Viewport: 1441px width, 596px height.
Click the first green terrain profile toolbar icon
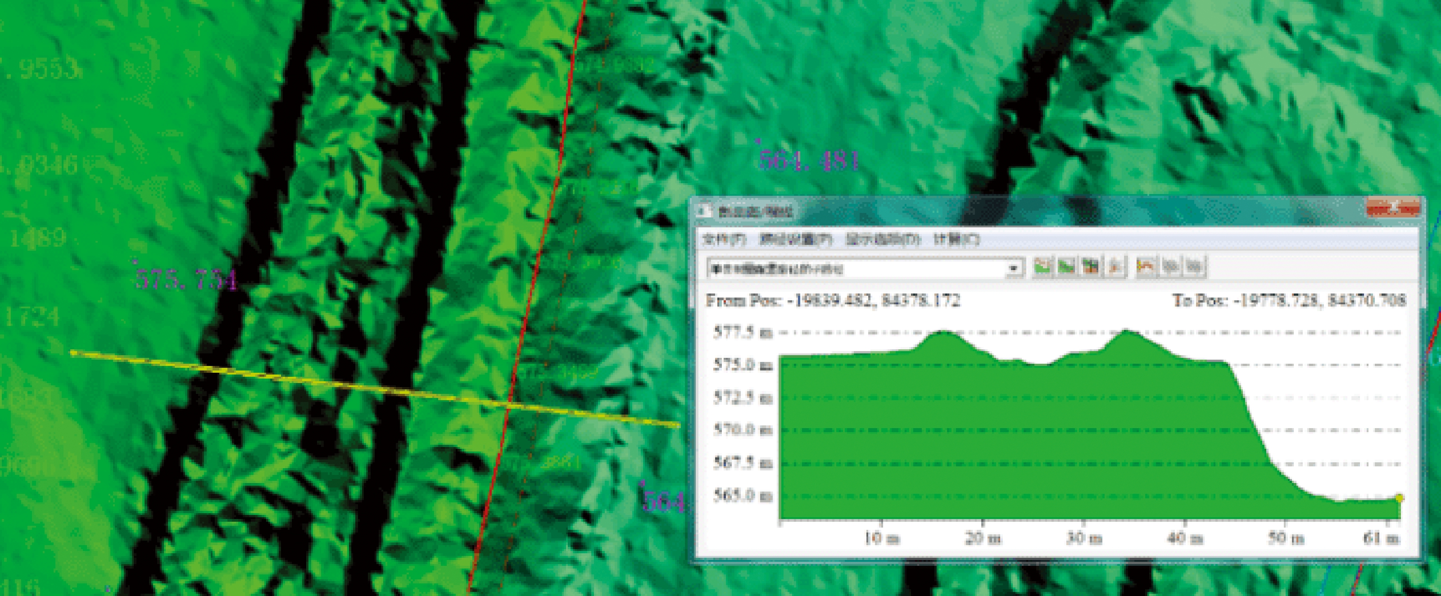[x=1042, y=266]
